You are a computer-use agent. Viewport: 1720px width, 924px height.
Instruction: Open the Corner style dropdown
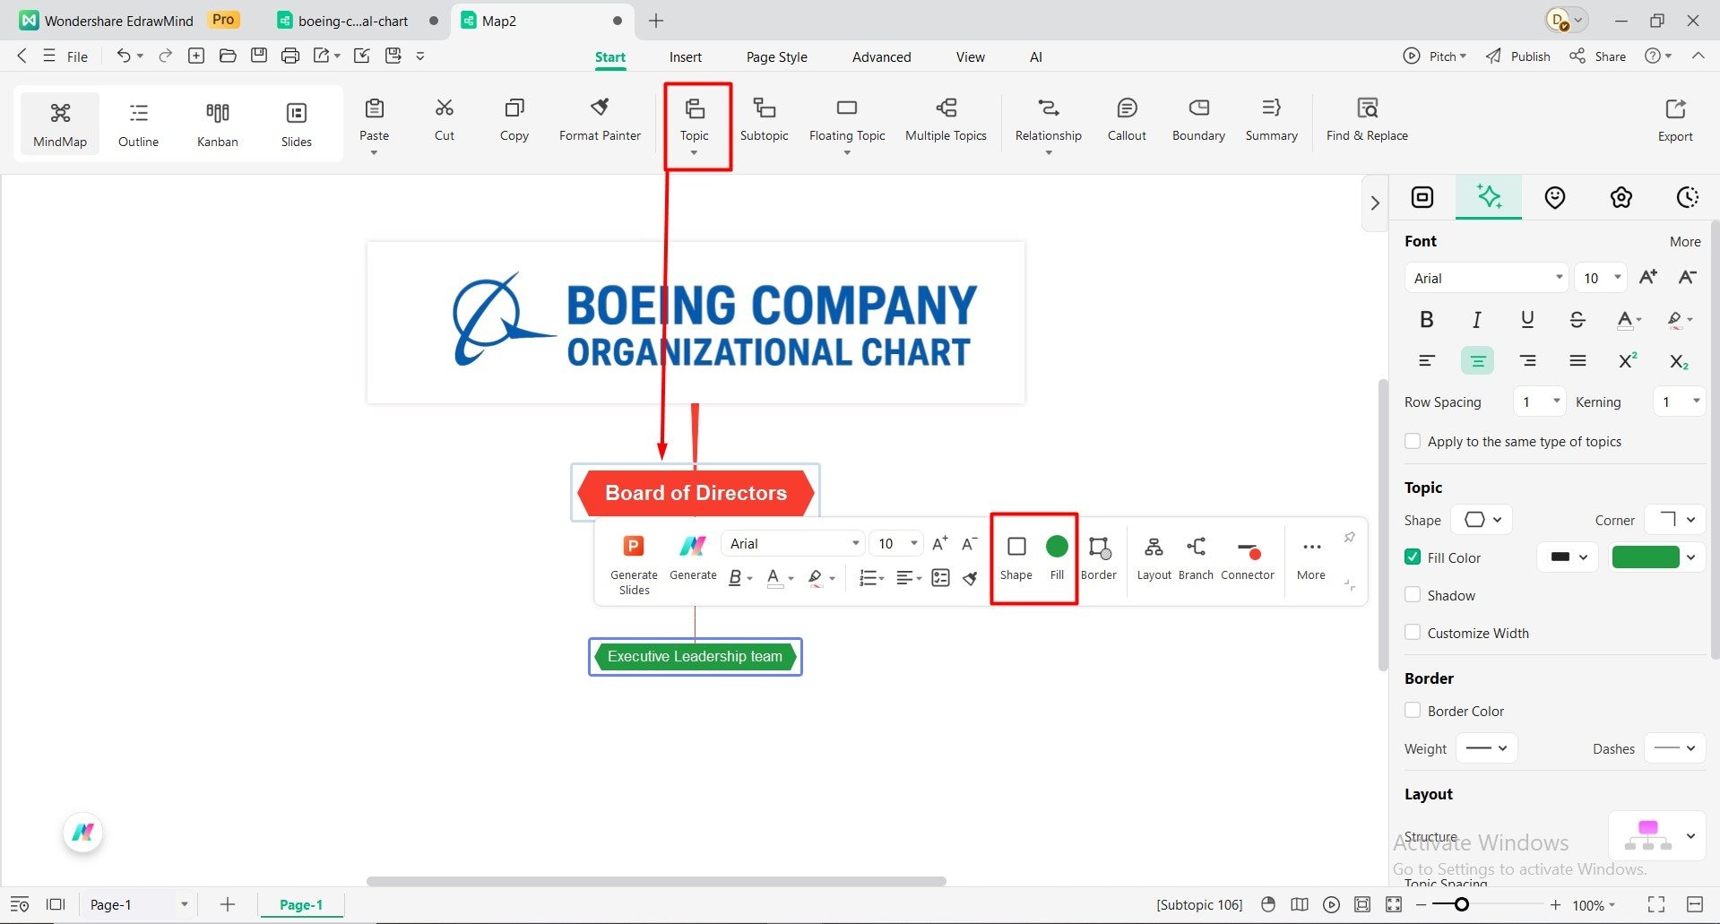pos(1675,520)
